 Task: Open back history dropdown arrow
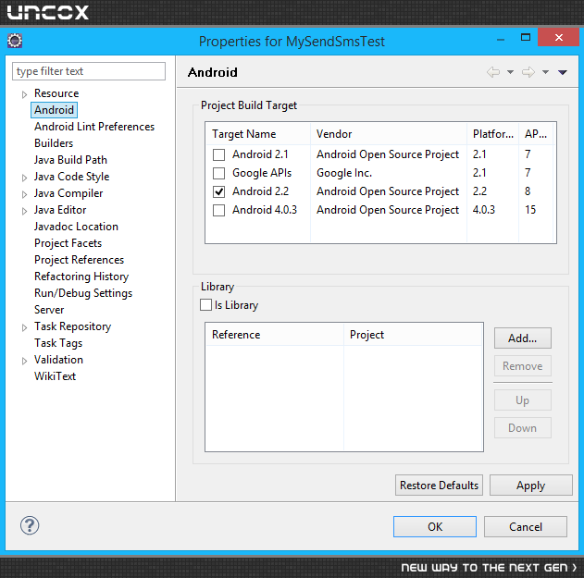(510, 72)
